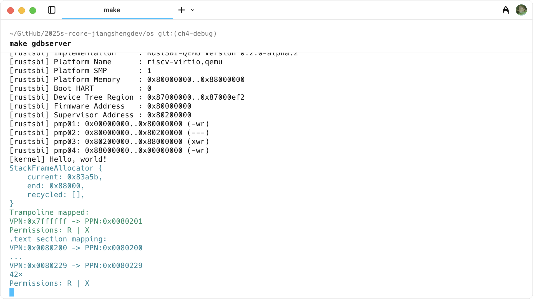533x299 pixels.
Task: Click the "Trampoline mapped:" output line
Action: (x=49, y=213)
